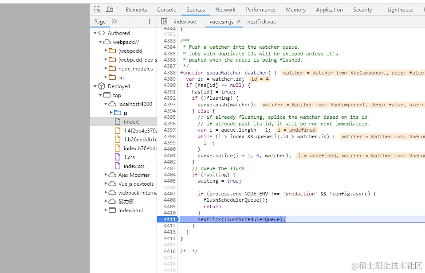Collapse the Authored section

click(x=95, y=33)
